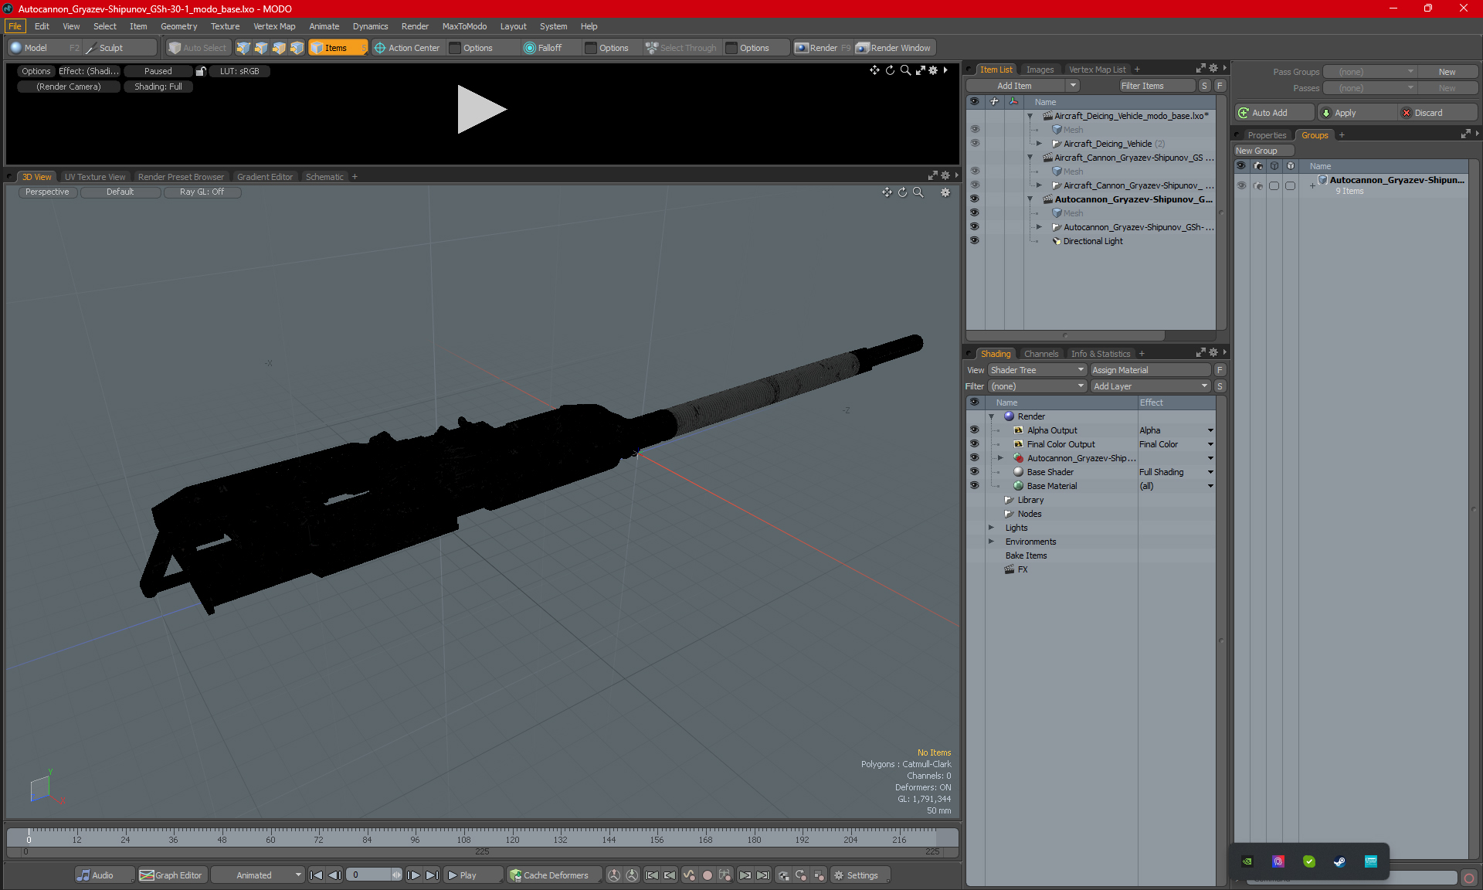Collapse Aircraft_Cannon_Gryazev-Shipunov_GS scene

pyautogui.click(x=1030, y=158)
